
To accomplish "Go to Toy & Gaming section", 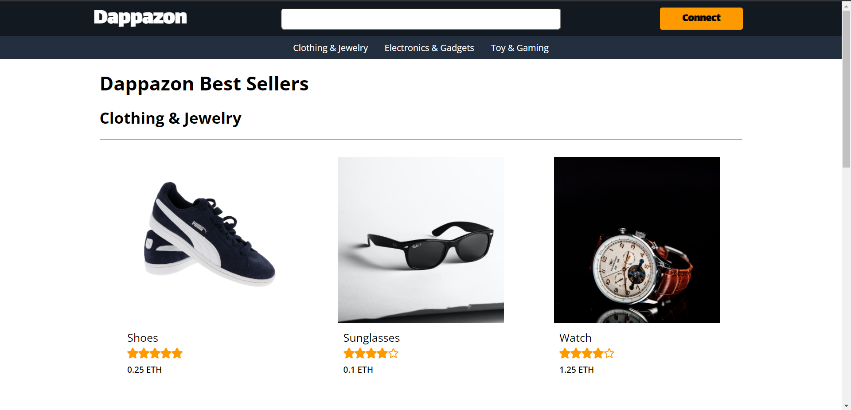I will [519, 48].
